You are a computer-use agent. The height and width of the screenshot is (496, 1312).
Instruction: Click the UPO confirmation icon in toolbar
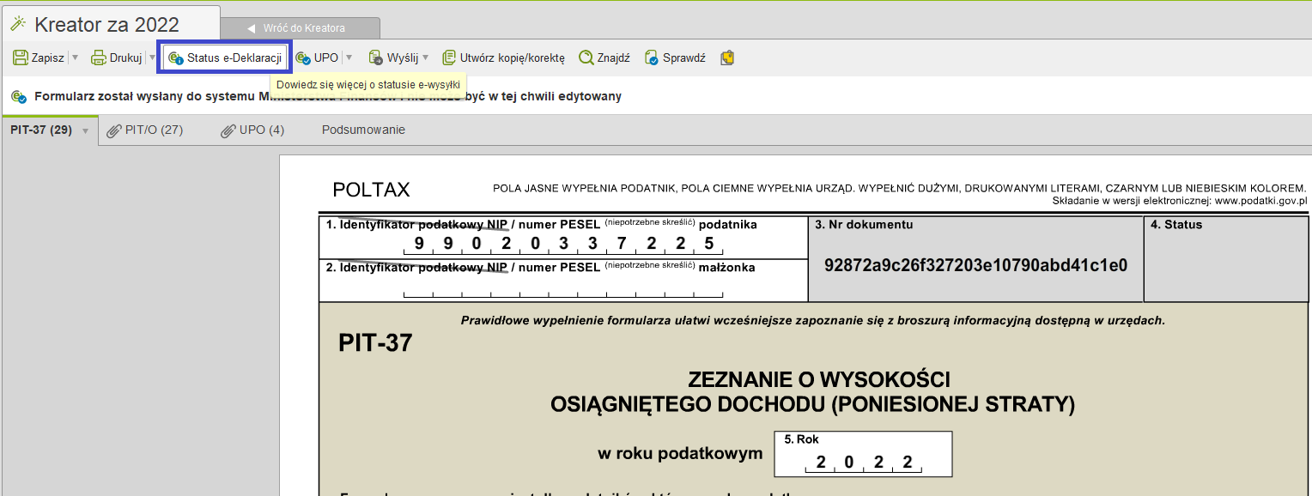(303, 58)
